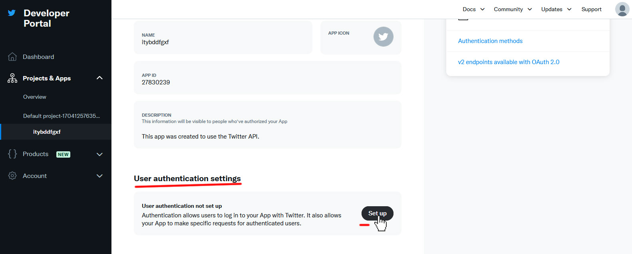Open the Overview sidebar item
Image resolution: width=632 pixels, height=254 pixels.
point(35,97)
